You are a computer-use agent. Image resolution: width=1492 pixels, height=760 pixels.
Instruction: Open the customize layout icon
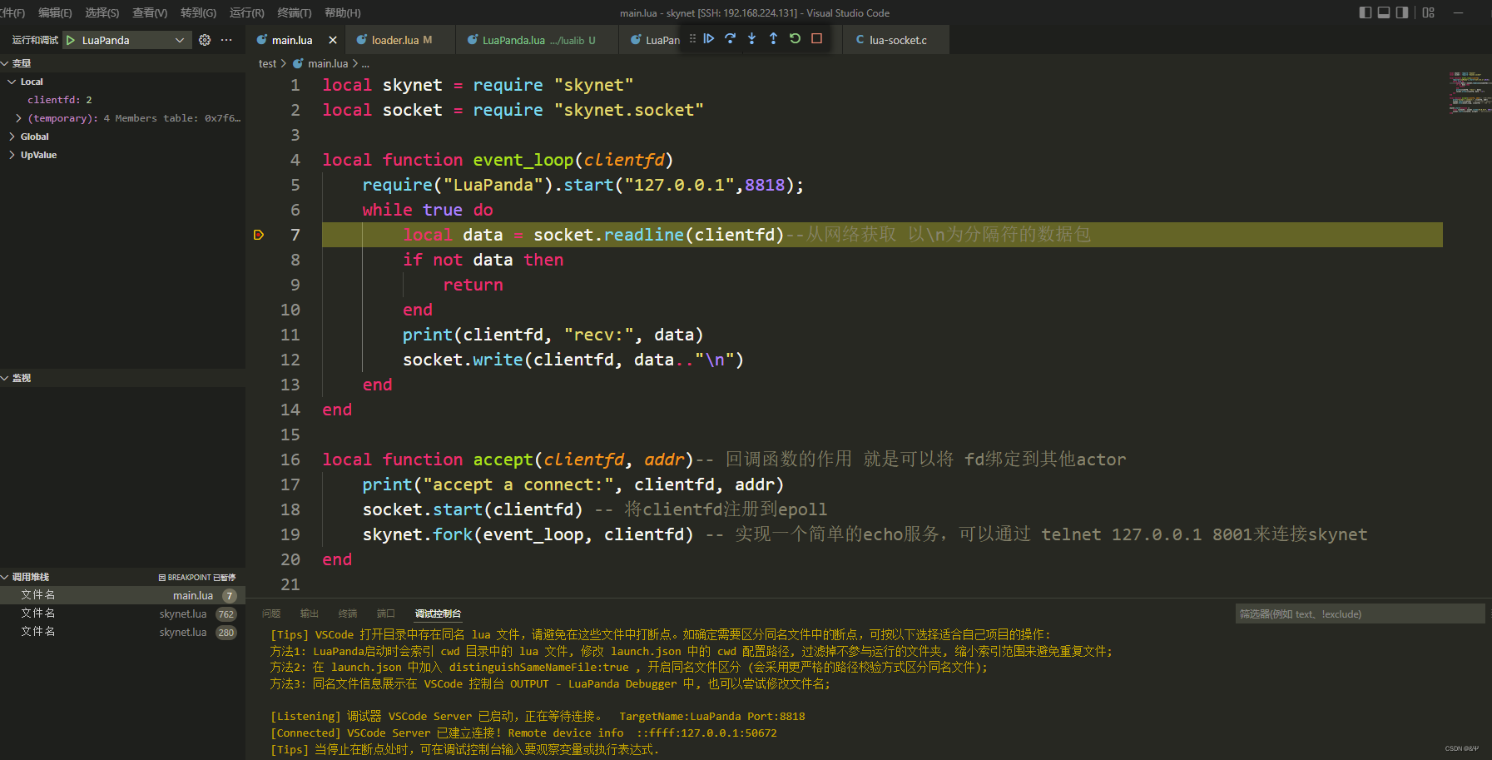tap(1429, 12)
